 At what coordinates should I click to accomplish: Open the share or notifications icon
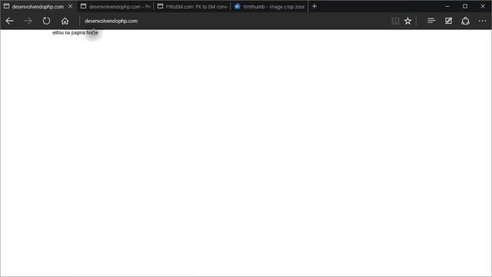(x=465, y=21)
